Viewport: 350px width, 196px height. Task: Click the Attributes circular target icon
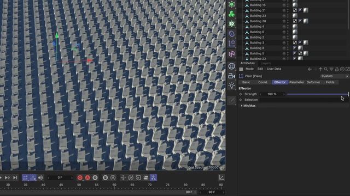[342, 69]
